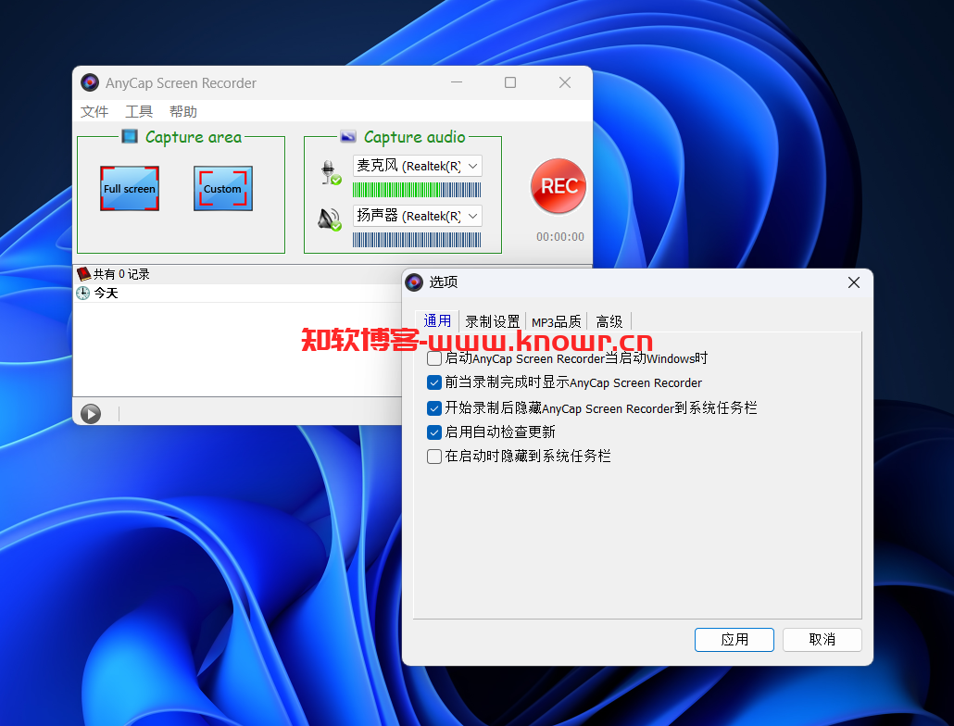Switch to the 录制设置 tab
The image size is (954, 726).
(492, 321)
